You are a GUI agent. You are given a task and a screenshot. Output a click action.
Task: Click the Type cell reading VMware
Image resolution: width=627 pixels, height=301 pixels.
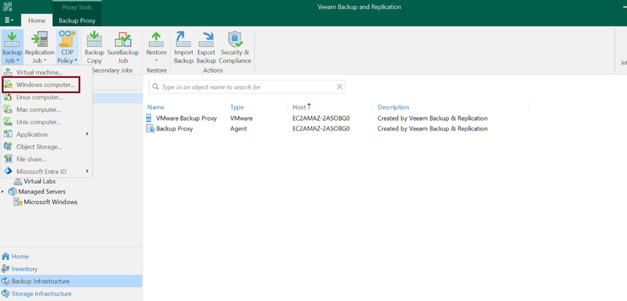coord(242,119)
